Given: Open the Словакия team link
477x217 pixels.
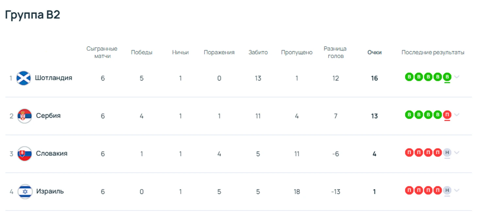Looking at the screenshot, I should pos(52,154).
